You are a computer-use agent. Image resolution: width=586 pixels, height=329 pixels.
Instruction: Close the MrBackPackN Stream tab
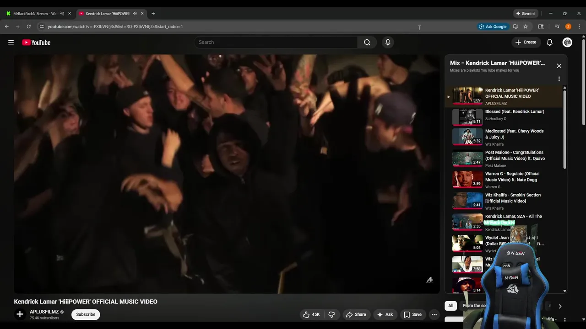tap(70, 14)
